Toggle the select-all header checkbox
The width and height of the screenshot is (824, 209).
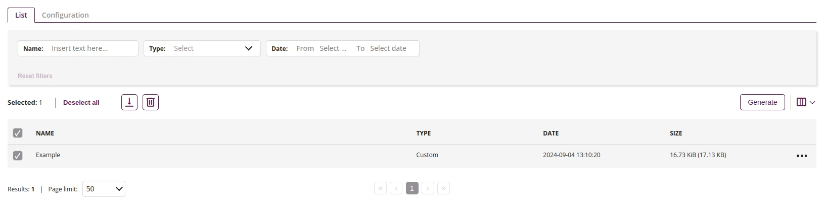(x=18, y=133)
